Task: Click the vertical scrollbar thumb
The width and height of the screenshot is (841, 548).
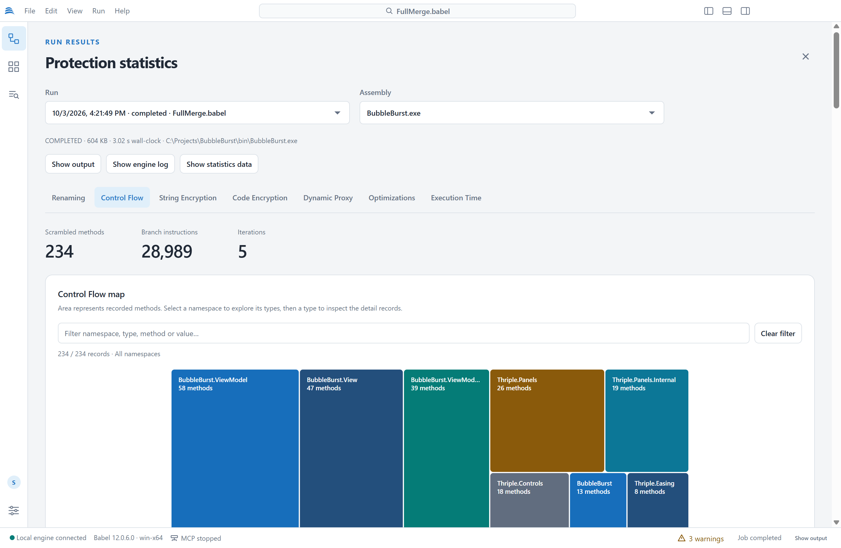Action: (836, 70)
